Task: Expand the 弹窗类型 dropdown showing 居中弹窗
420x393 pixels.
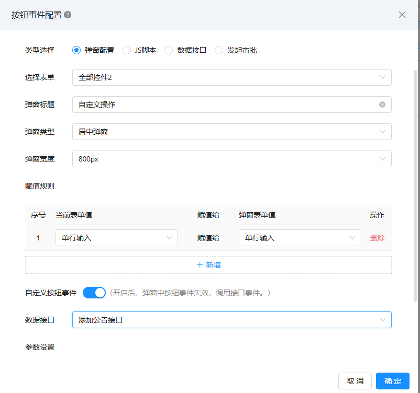Action: [x=231, y=132]
